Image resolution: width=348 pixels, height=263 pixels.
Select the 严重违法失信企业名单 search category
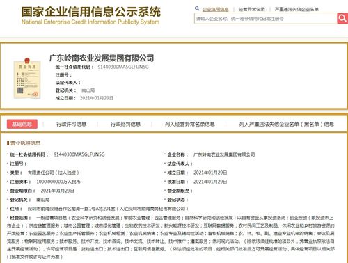296,9
